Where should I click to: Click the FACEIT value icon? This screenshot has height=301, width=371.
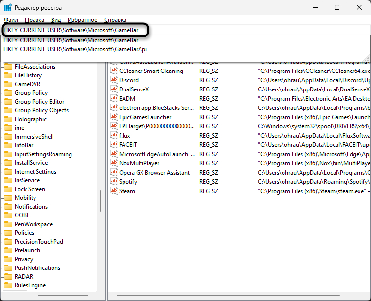114,144
